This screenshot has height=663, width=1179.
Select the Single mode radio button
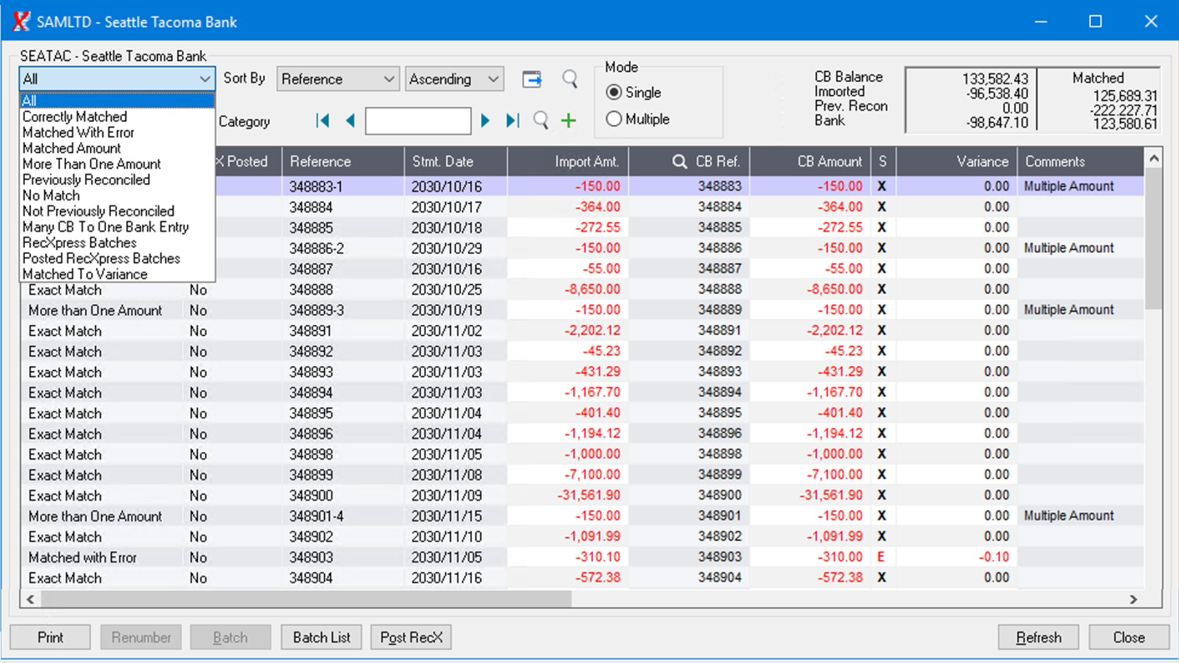point(614,92)
